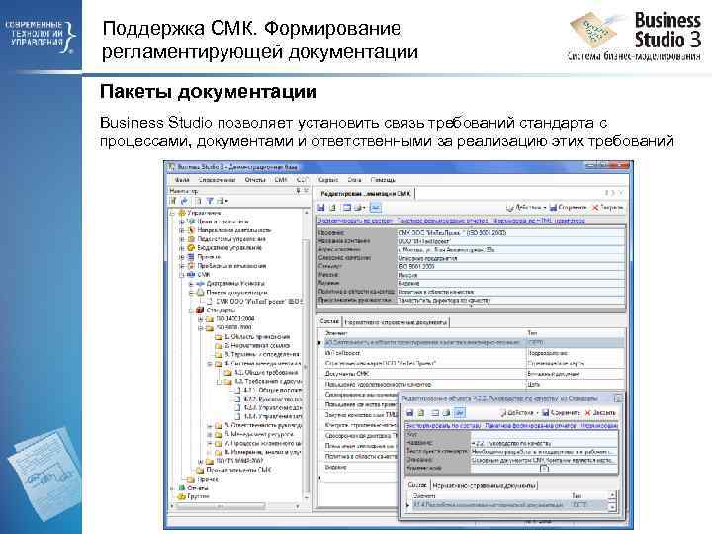Click the save-and-close icon in main editor toolbar
Image resolution: width=712 pixels, height=534 pixels.
pos(333,208)
